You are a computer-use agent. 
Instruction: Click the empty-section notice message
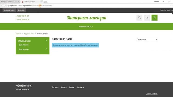pyautogui.click(x=75, y=45)
